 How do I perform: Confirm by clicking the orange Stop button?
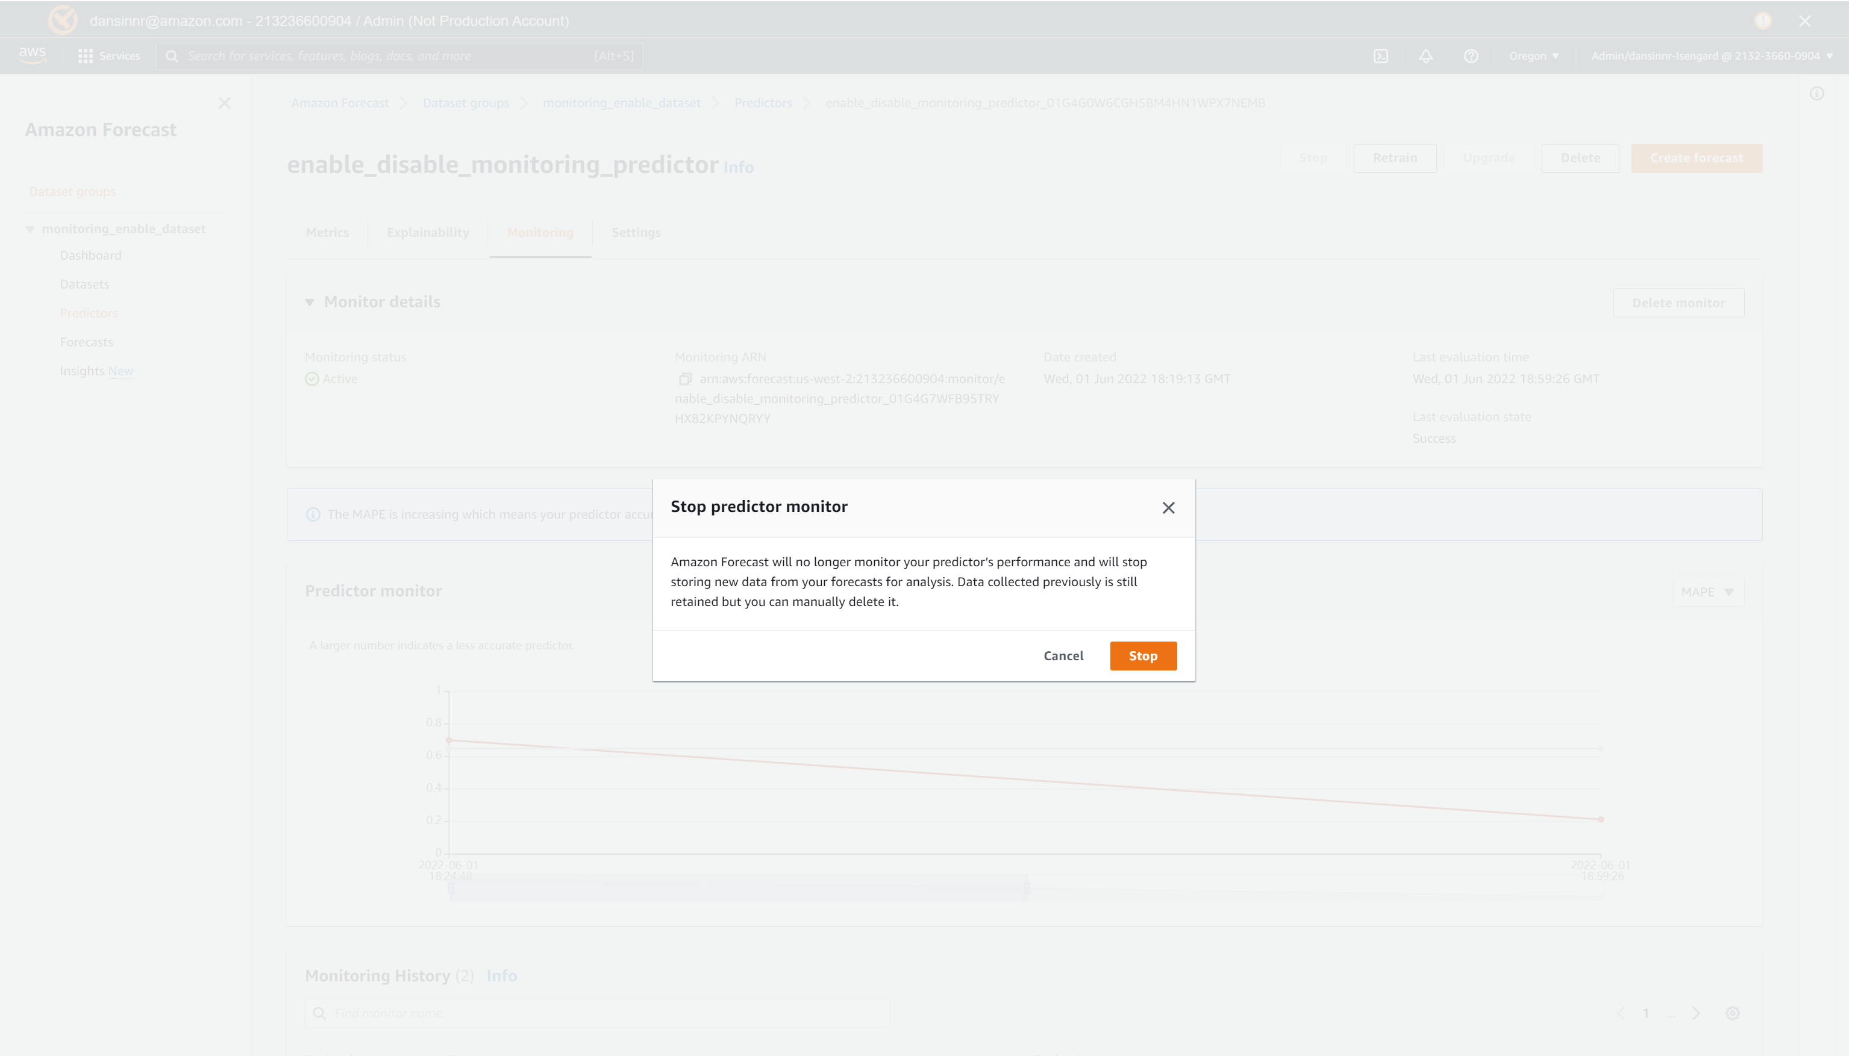(x=1142, y=655)
